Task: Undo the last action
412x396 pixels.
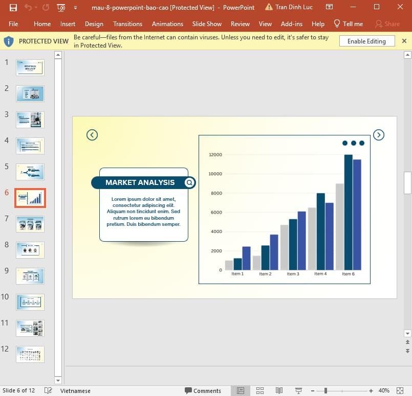Action: tap(28, 7)
